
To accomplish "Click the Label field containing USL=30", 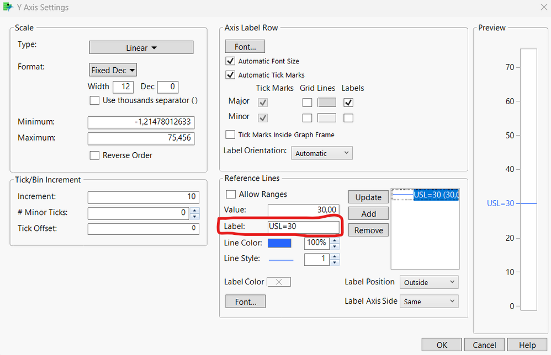I will (304, 227).
